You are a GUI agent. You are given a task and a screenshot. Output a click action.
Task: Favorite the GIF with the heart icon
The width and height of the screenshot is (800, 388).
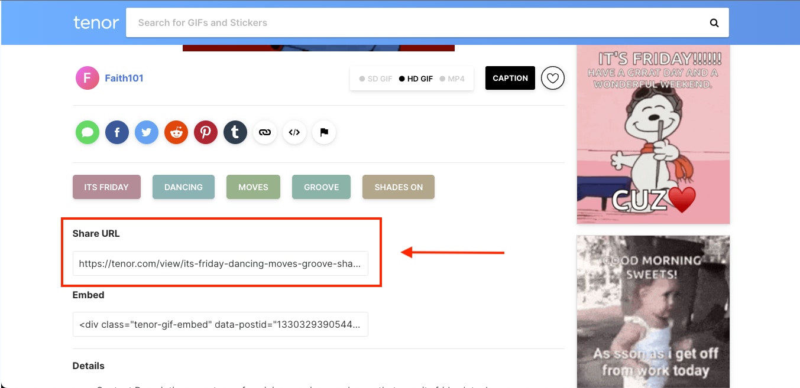click(x=553, y=78)
